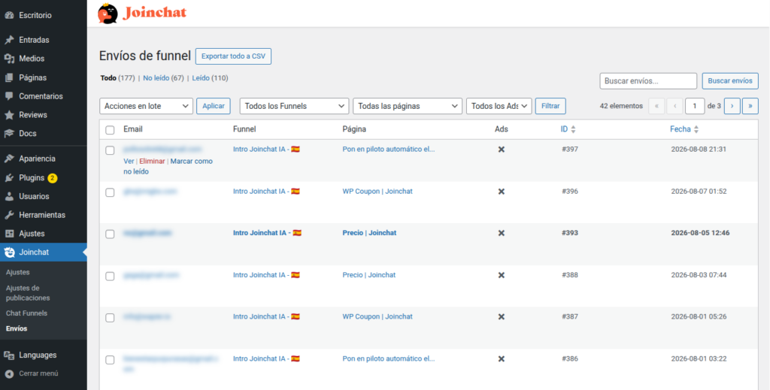Open the Todos los Funnels dropdown

pyautogui.click(x=294, y=106)
